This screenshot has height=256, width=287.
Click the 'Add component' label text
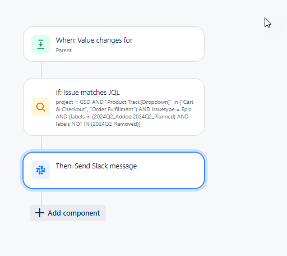pyautogui.click(x=74, y=213)
